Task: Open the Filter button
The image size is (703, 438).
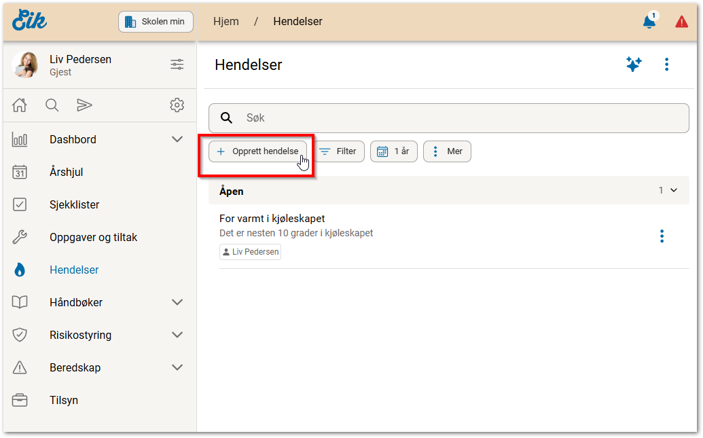Action: 338,151
